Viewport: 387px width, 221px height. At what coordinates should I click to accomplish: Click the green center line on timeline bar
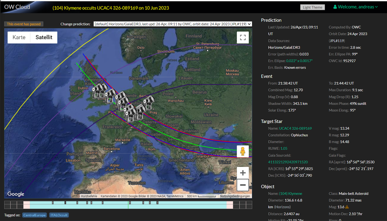pos(128,205)
